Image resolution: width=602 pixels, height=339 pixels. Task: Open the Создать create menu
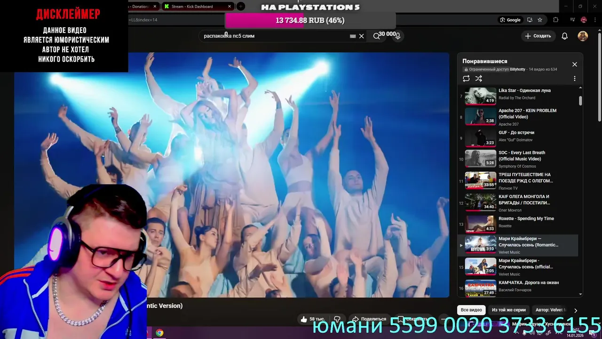click(x=538, y=36)
